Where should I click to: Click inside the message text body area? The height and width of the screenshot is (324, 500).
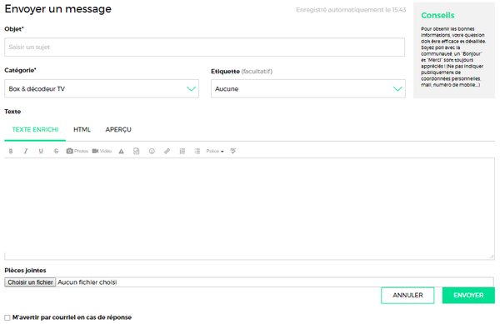coord(249,208)
